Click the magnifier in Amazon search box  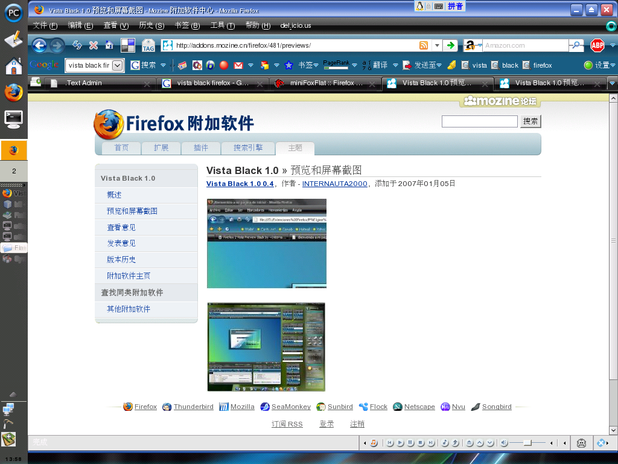pos(576,45)
